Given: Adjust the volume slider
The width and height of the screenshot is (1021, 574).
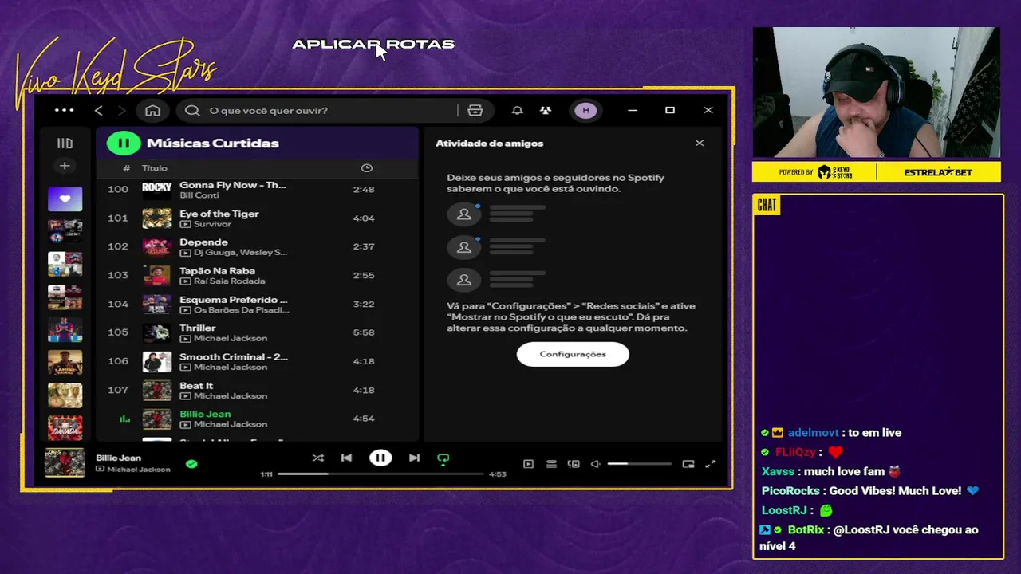Looking at the screenshot, I should (639, 464).
